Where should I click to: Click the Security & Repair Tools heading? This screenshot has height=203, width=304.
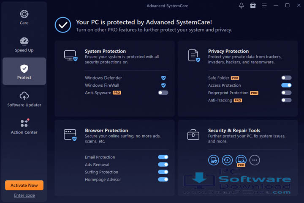click(x=234, y=131)
